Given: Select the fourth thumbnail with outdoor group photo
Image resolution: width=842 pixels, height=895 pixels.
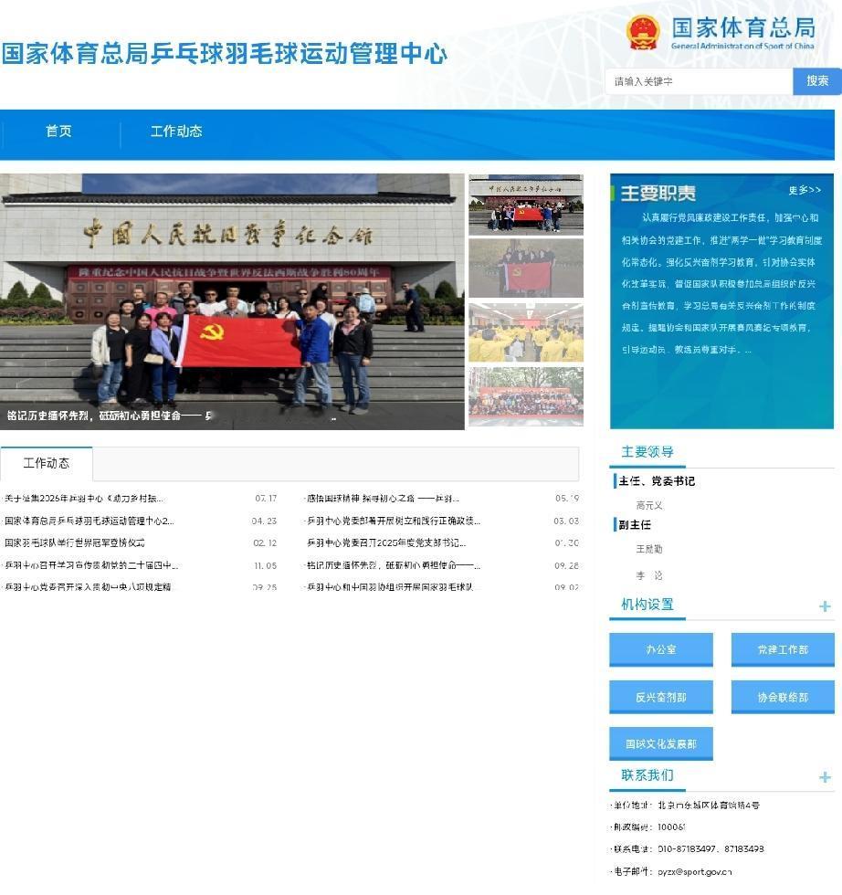Looking at the screenshot, I should click(x=526, y=396).
